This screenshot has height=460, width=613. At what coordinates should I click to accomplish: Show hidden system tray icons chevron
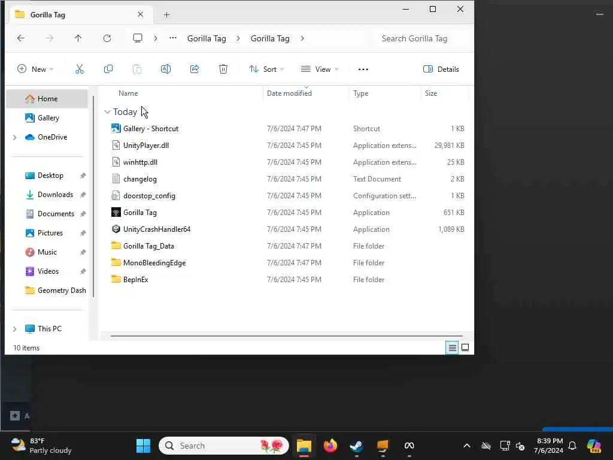467,446
